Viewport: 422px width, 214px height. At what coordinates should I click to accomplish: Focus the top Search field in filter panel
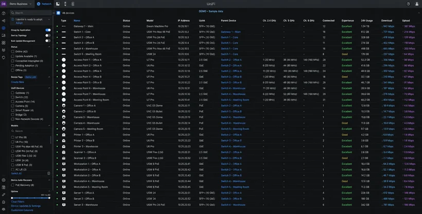click(31, 13)
